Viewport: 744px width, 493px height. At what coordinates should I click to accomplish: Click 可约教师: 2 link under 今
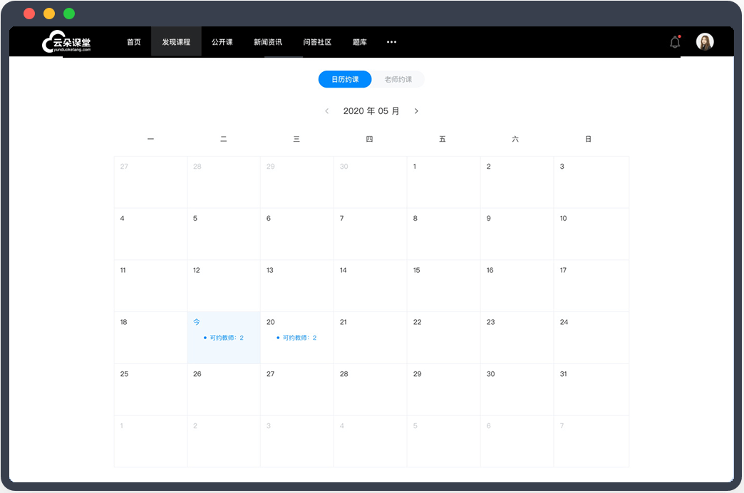coord(224,338)
